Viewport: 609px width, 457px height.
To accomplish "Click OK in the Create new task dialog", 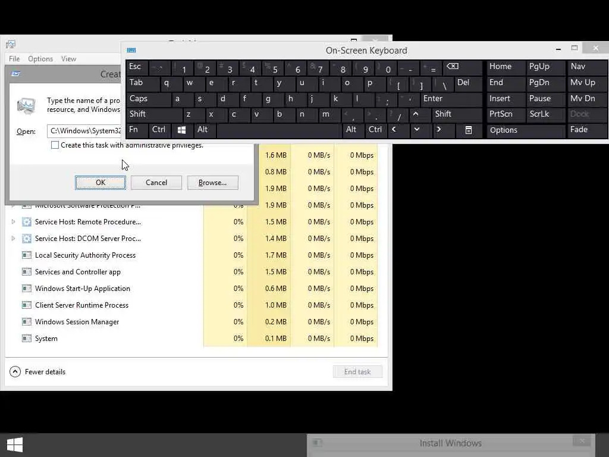I will (x=100, y=183).
